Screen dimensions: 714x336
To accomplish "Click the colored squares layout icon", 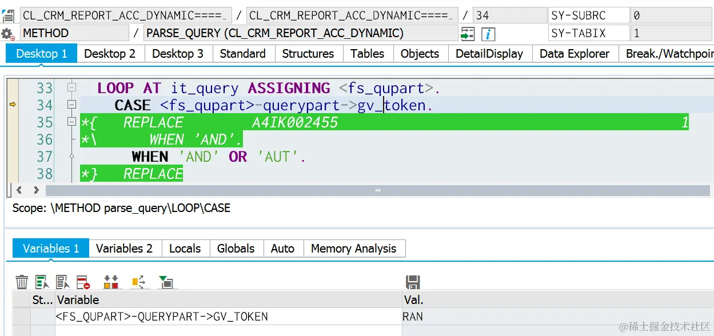I will 111,282.
